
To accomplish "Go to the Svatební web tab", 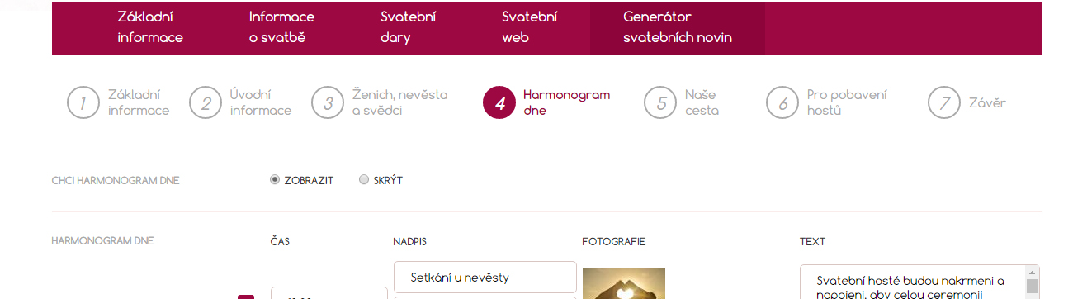I will pos(530,27).
